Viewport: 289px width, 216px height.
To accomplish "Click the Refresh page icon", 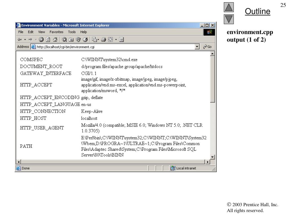I will [x=48, y=39].
